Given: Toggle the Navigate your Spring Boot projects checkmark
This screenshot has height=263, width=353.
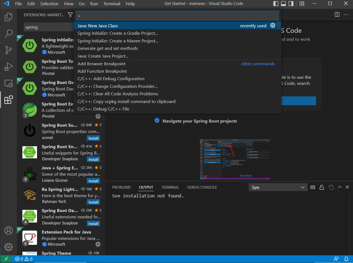Looking at the screenshot, I should click(x=157, y=121).
